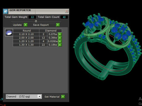Click green arrow next to Set Material
Screen dimensions: 142x106
[x=63, y=97]
